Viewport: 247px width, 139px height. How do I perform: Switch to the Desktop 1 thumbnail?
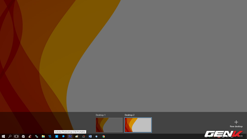click(x=109, y=125)
